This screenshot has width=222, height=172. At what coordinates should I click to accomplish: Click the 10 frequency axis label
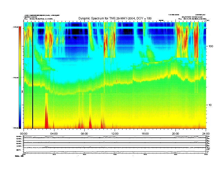point(210,105)
